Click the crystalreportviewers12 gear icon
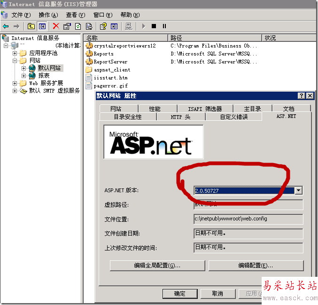The height and width of the screenshot is (305, 318). point(89,46)
